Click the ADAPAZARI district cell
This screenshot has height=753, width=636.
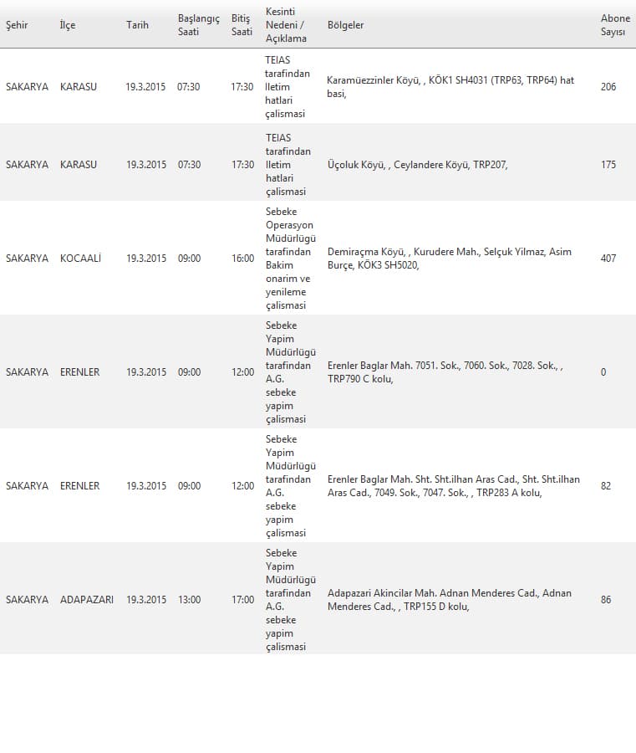coord(87,600)
